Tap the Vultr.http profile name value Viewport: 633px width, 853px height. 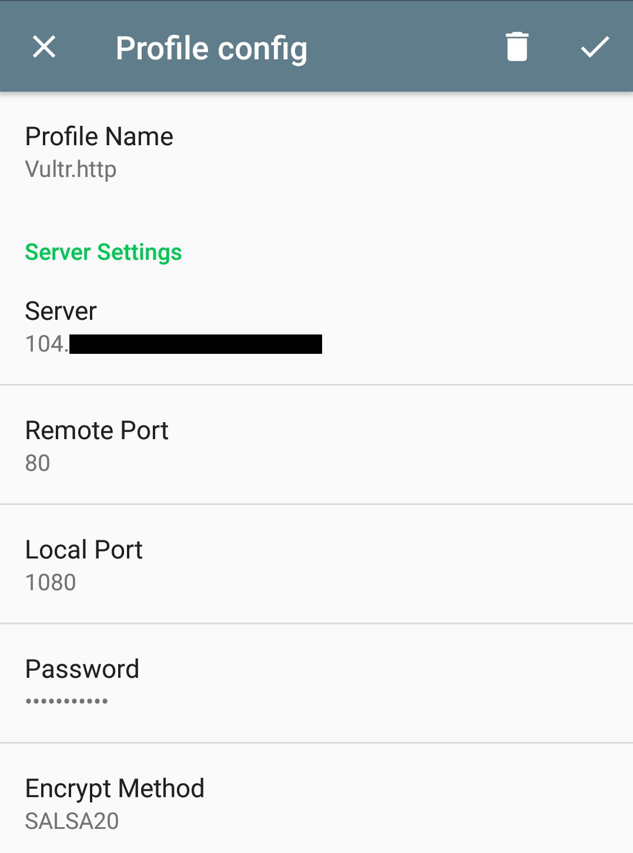click(x=71, y=169)
